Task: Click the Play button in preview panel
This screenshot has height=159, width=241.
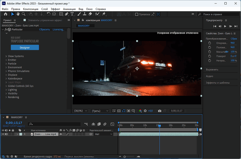Action: [x=225, y=26]
